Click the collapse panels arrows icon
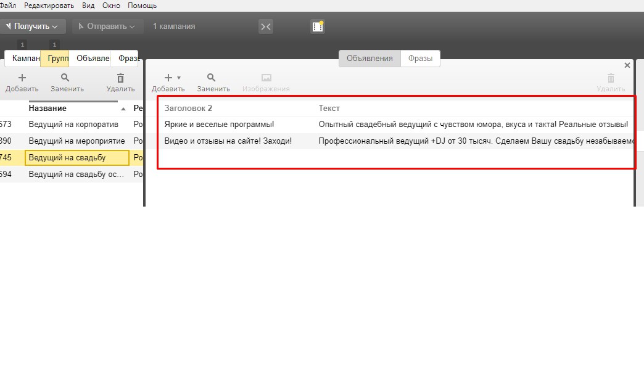644x370 pixels. click(266, 27)
